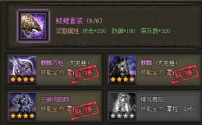The height and width of the screenshot is (125, 202).
Task: Click the 麒麟双枪 (太史慈) item name
Action: click(65, 63)
